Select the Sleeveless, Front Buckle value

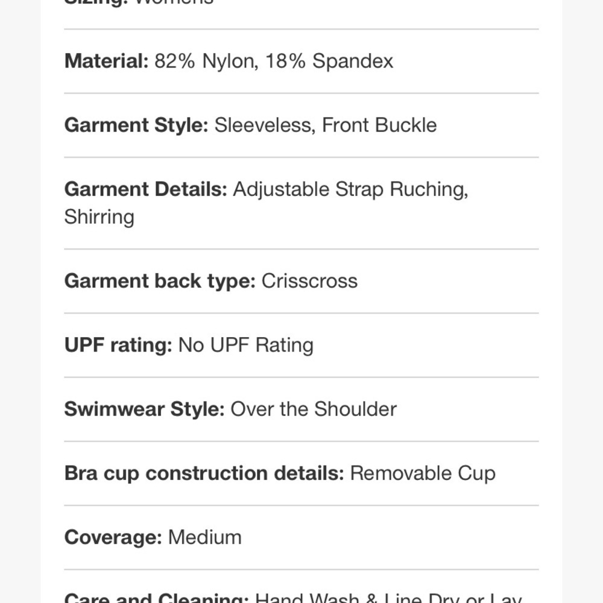(x=326, y=125)
